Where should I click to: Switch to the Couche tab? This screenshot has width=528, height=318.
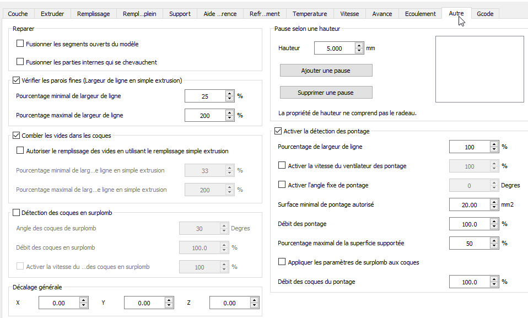[18, 14]
